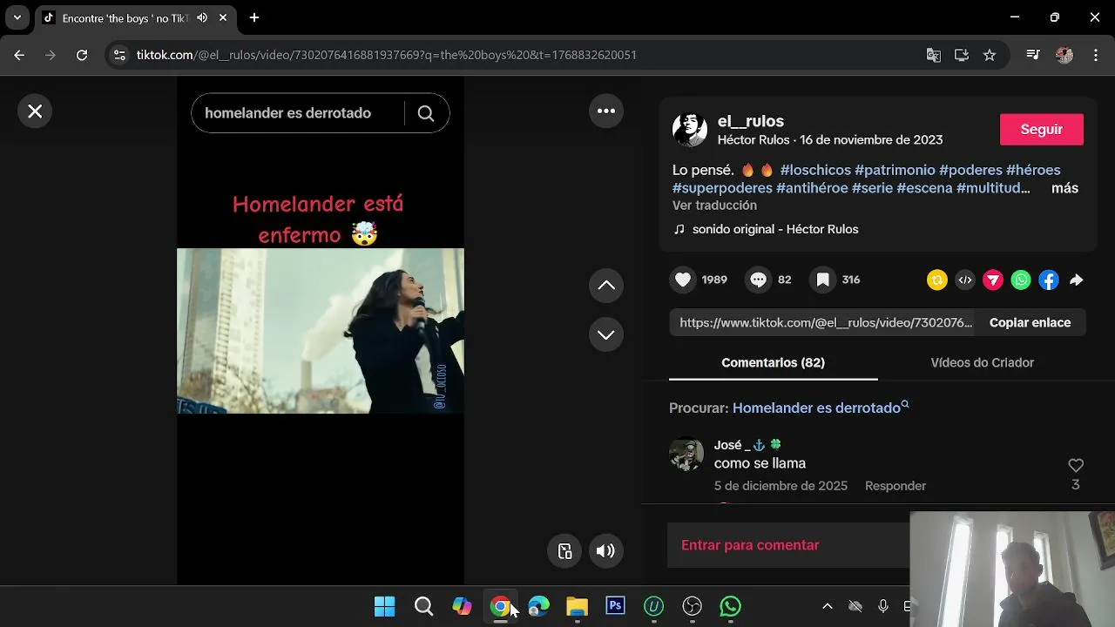This screenshot has height=627, width=1115.
Task: Open Chrome profile avatar
Action: [1064, 55]
